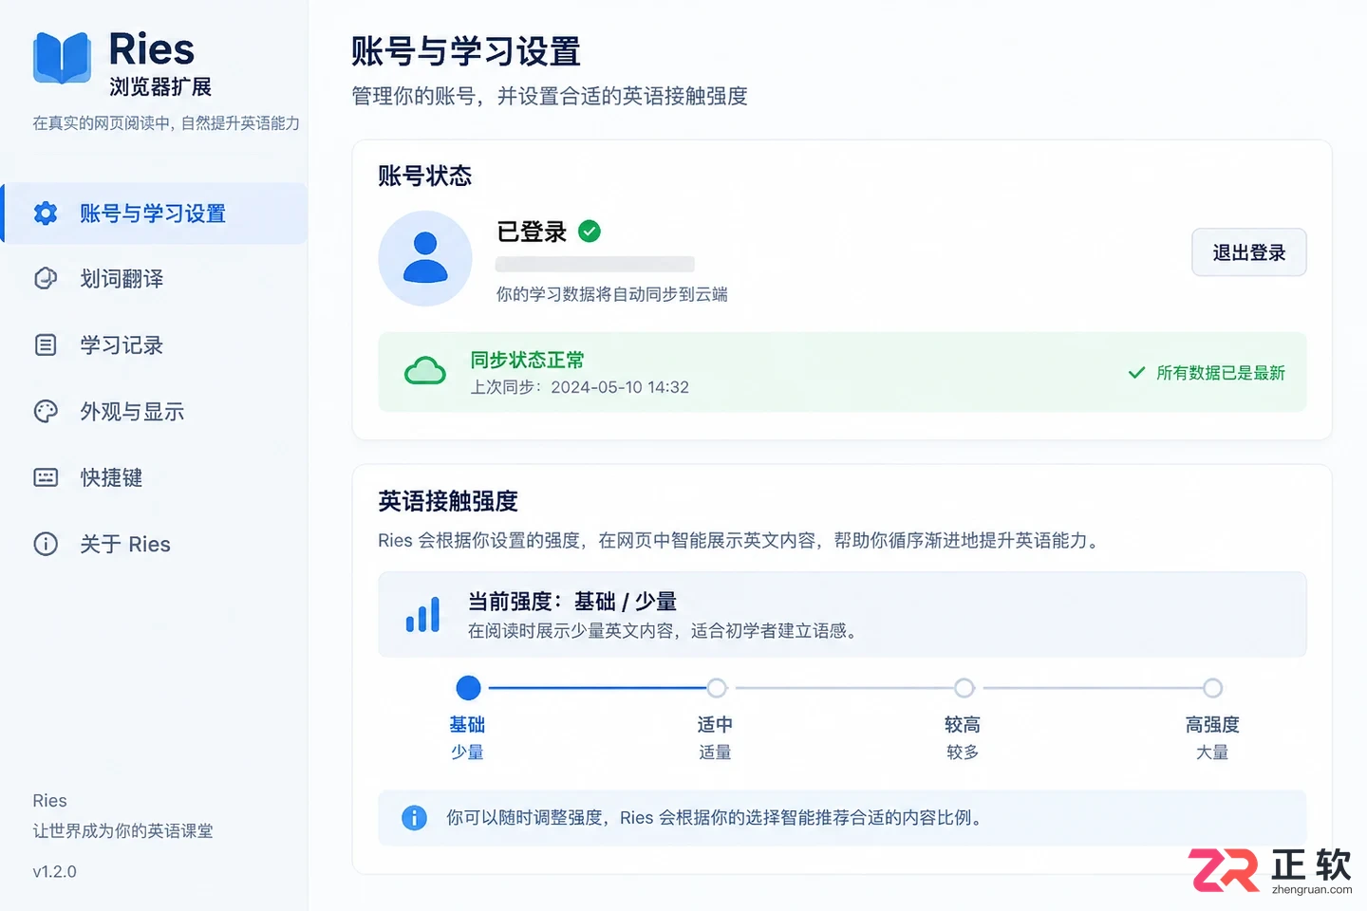Click the blue bar chart strength icon
Screen dimensions: 1367x911
pos(423,614)
